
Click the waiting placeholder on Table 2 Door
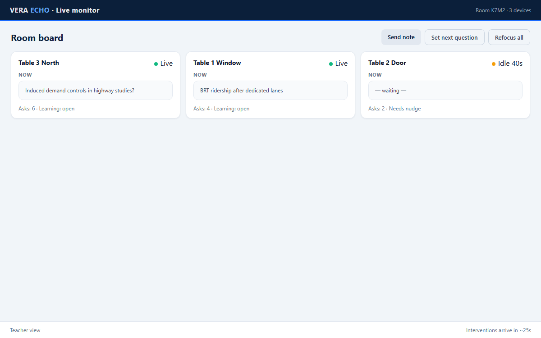click(445, 91)
